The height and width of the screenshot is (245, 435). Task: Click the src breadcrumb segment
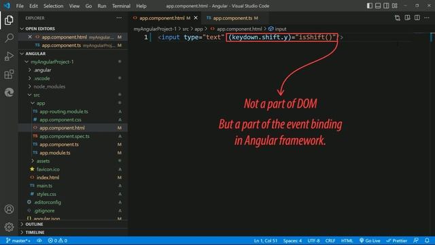point(186,29)
